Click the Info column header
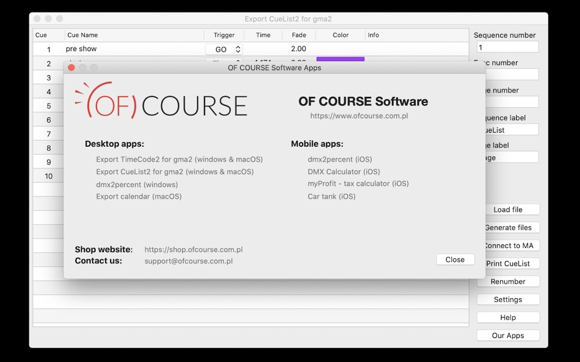Image resolution: width=580 pixels, height=362 pixels. [417, 35]
